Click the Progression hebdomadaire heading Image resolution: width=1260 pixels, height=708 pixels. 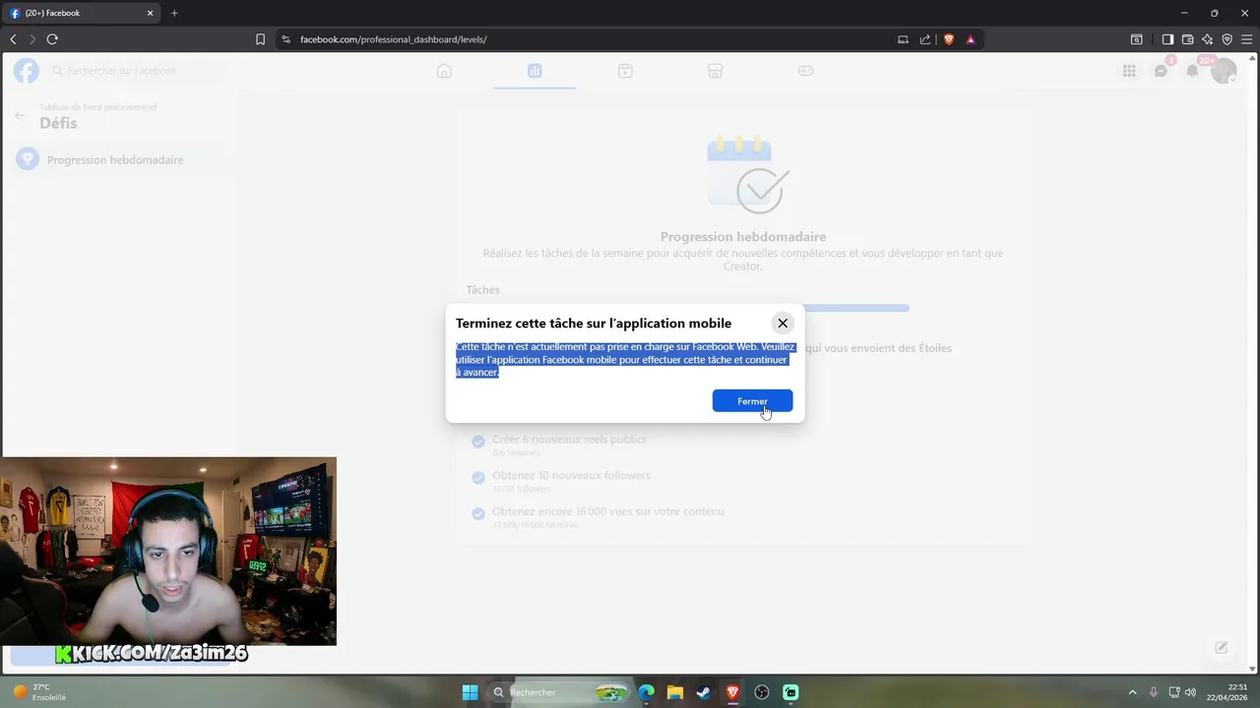pyautogui.click(x=743, y=237)
